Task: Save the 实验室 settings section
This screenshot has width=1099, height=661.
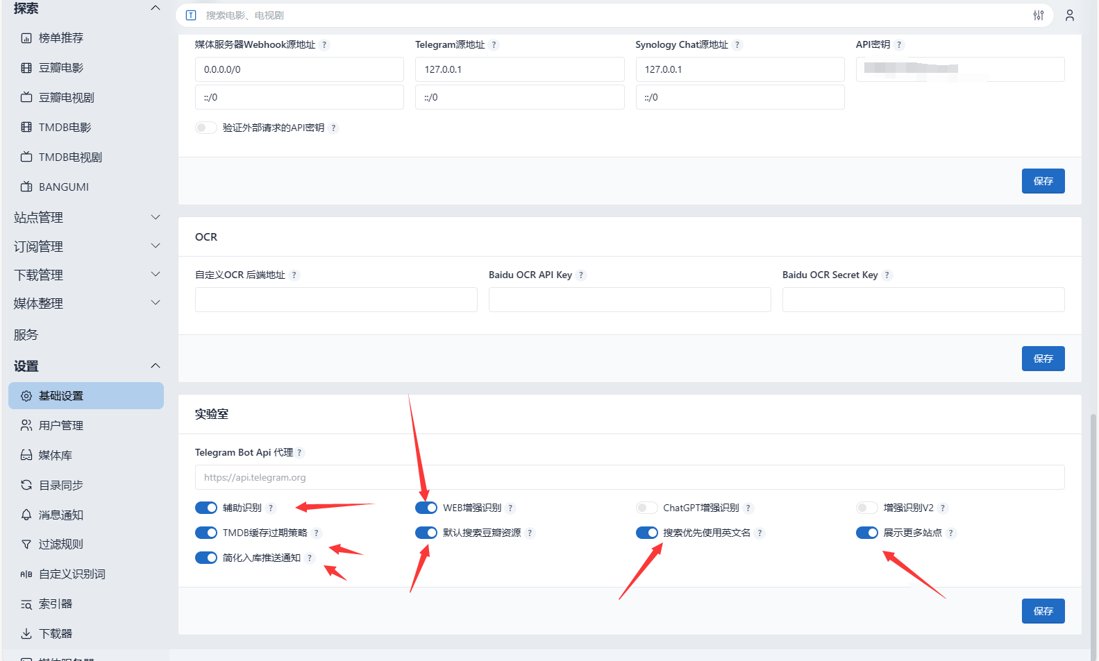Action: click(x=1043, y=611)
